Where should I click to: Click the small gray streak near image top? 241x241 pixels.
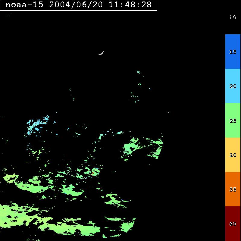tap(101, 53)
